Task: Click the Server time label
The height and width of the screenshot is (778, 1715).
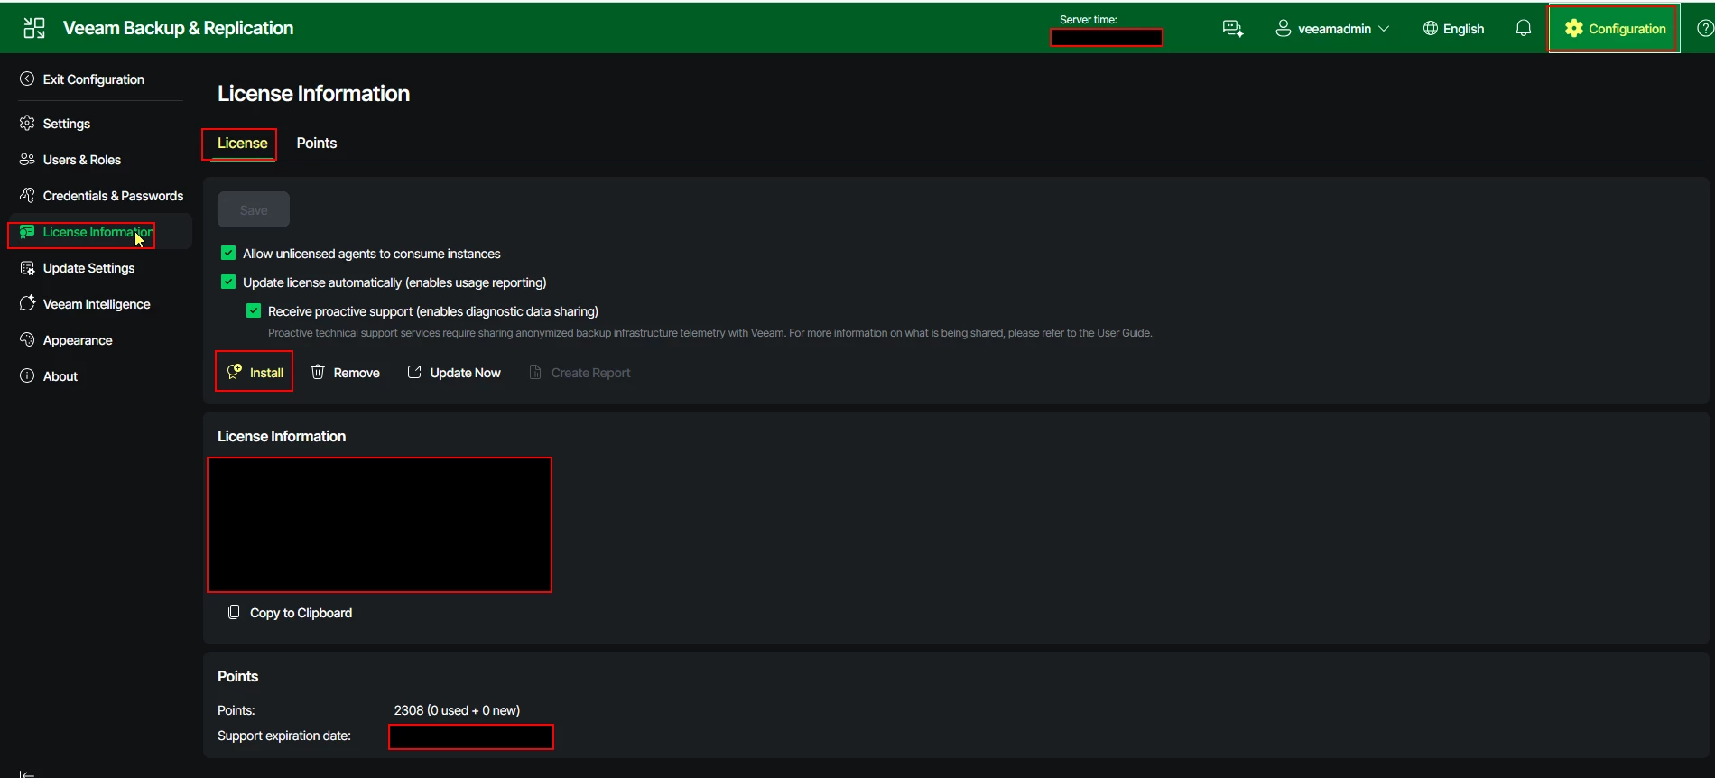Action: tap(1089, 19)
